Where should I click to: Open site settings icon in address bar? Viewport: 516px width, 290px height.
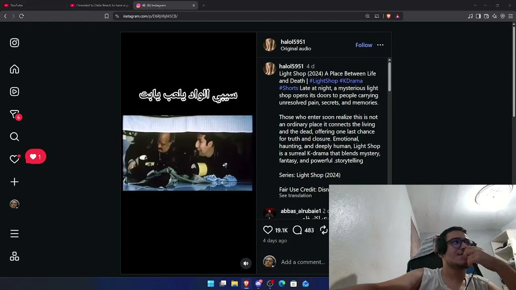(117, 16)
